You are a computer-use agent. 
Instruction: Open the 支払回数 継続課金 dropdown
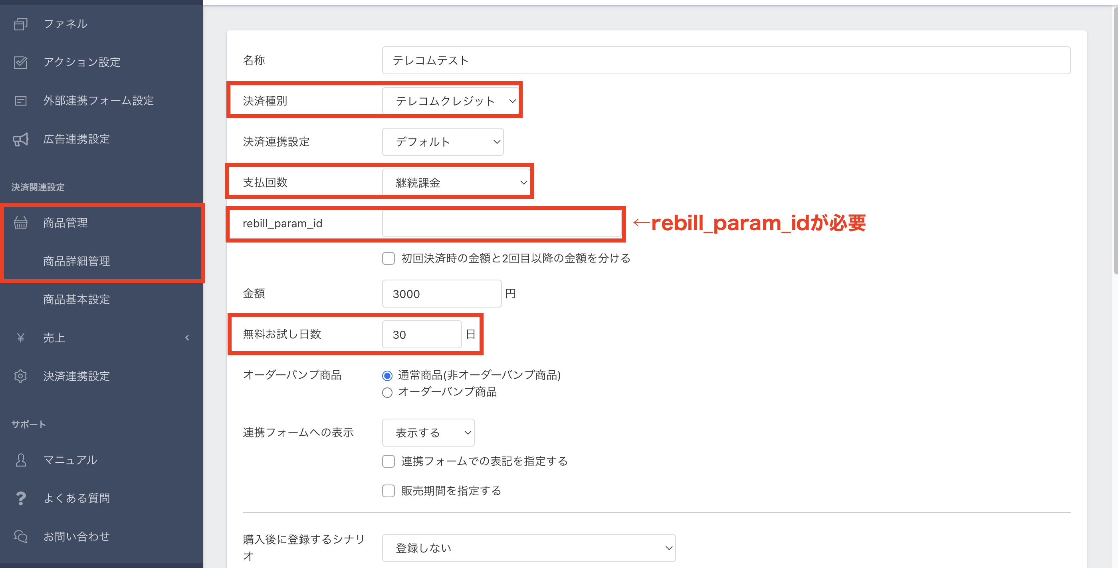456,183
